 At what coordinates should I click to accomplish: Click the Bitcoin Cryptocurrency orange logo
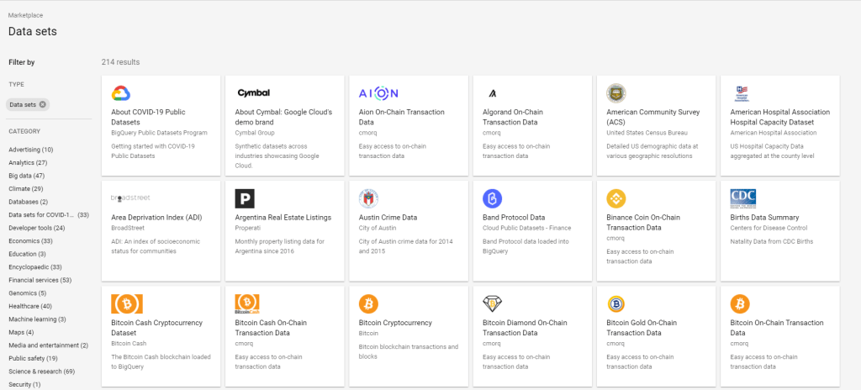click(x=368, y=303)
